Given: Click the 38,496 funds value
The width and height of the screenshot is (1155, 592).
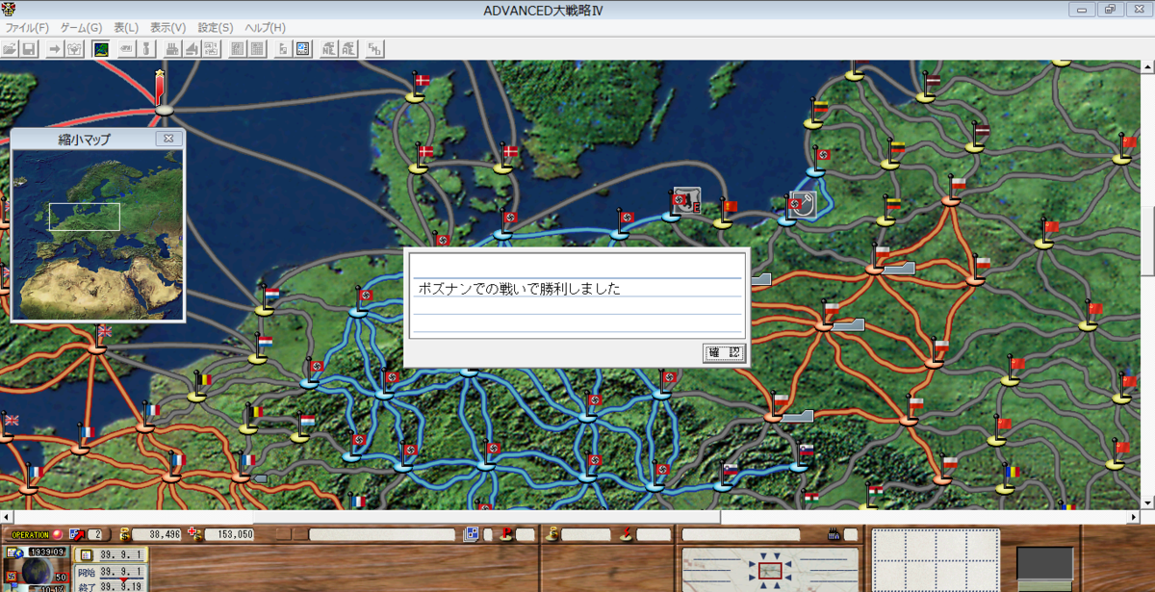Looking at the screenshot, I should coord(156,534).
